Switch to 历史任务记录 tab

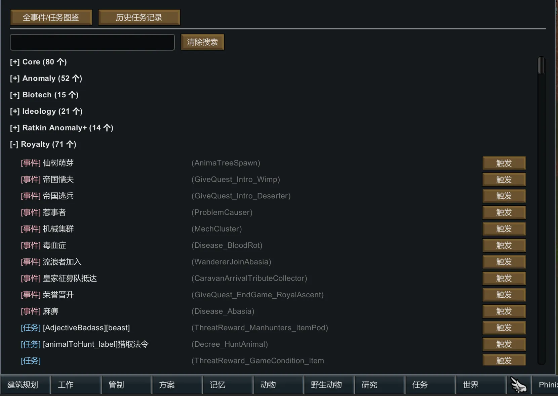pos(139,17)
